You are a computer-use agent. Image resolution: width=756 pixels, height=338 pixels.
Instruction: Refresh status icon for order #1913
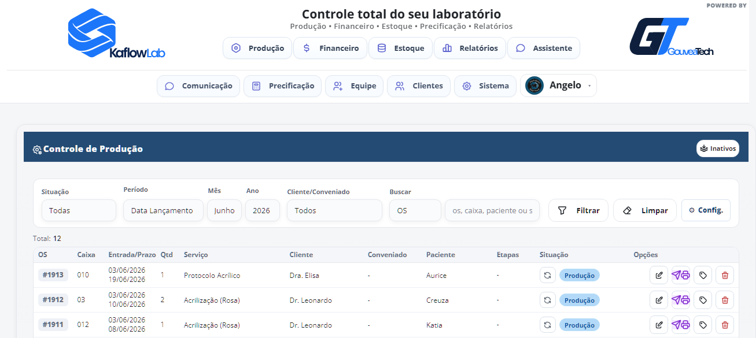point(548,275)
